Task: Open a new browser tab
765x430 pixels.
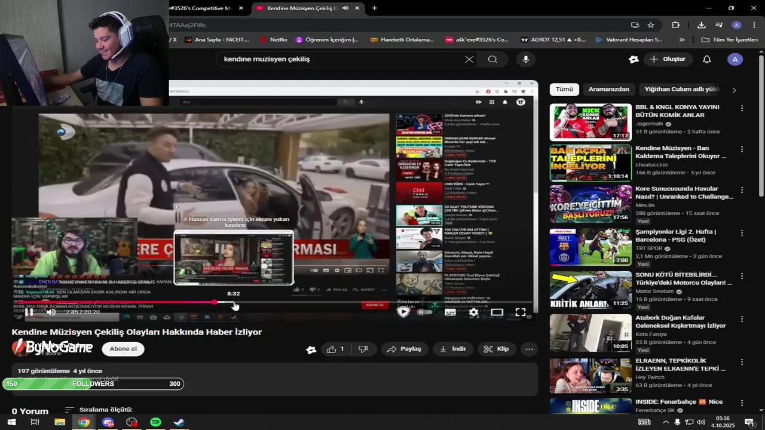Action: tap(375, 8)
